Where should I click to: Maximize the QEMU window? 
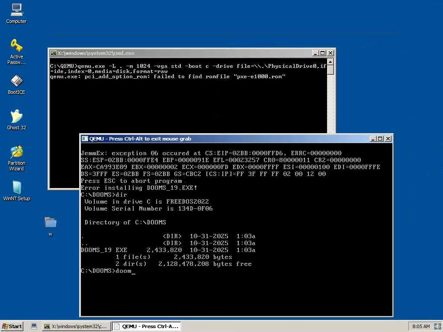tap(380, 139)
